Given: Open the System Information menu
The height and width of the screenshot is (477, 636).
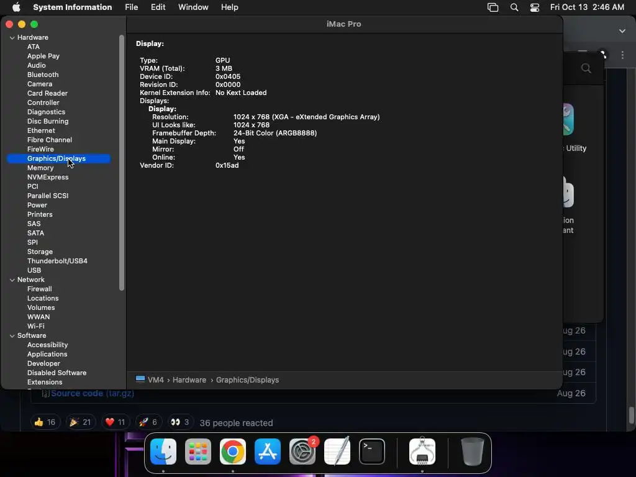Looking at the screenshot, I should (72, 7).
